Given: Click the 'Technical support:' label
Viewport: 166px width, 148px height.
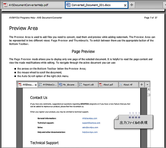Looking at the screenshot, I should tap(46, 123).
